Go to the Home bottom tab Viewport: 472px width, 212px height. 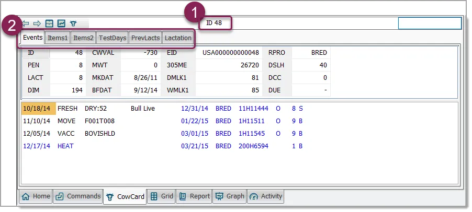click(x=36, y=196)
